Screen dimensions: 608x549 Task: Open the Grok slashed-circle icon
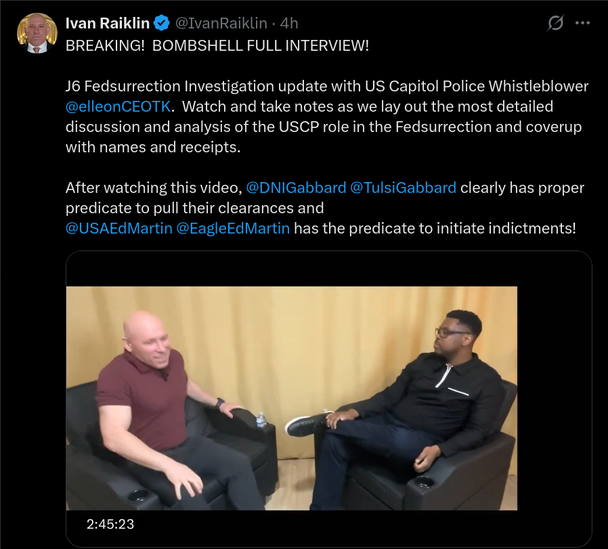click(555, 23)
